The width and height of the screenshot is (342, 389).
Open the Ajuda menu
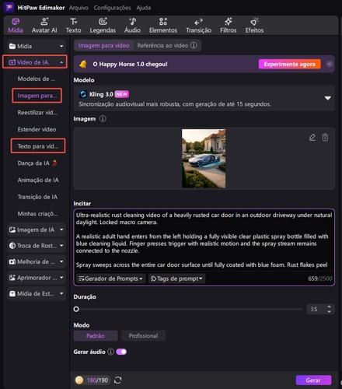pos(144,8)
